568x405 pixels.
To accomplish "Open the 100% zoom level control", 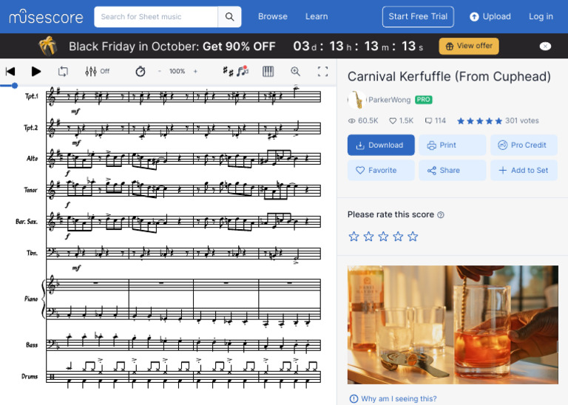I will [177, 72].
